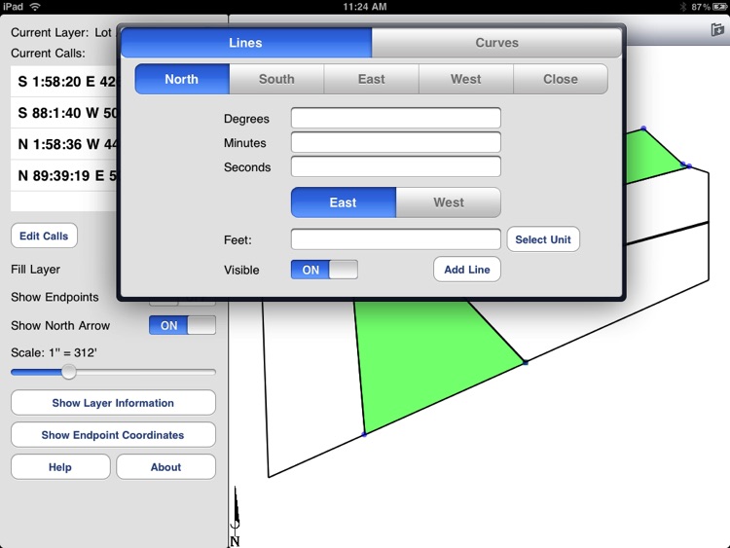Focus the Feet distance field

(x=396, y=239)
